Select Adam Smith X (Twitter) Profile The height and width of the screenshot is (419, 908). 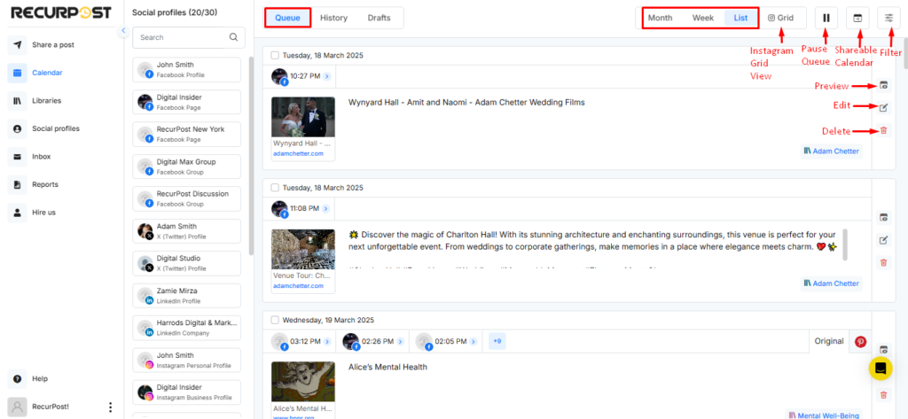point(186,231)
